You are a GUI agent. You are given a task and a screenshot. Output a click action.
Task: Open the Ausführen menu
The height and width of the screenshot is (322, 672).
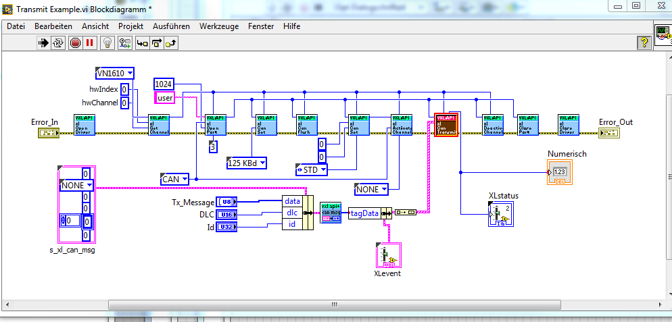pos(172,26)
